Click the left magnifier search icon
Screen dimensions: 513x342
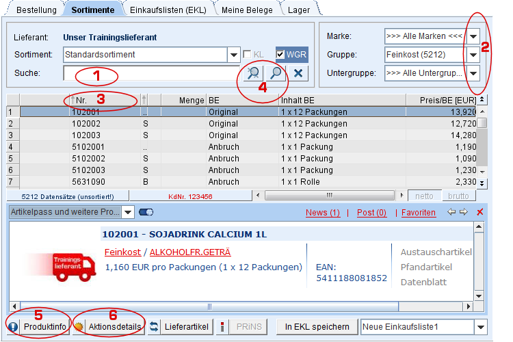point(252,73)
